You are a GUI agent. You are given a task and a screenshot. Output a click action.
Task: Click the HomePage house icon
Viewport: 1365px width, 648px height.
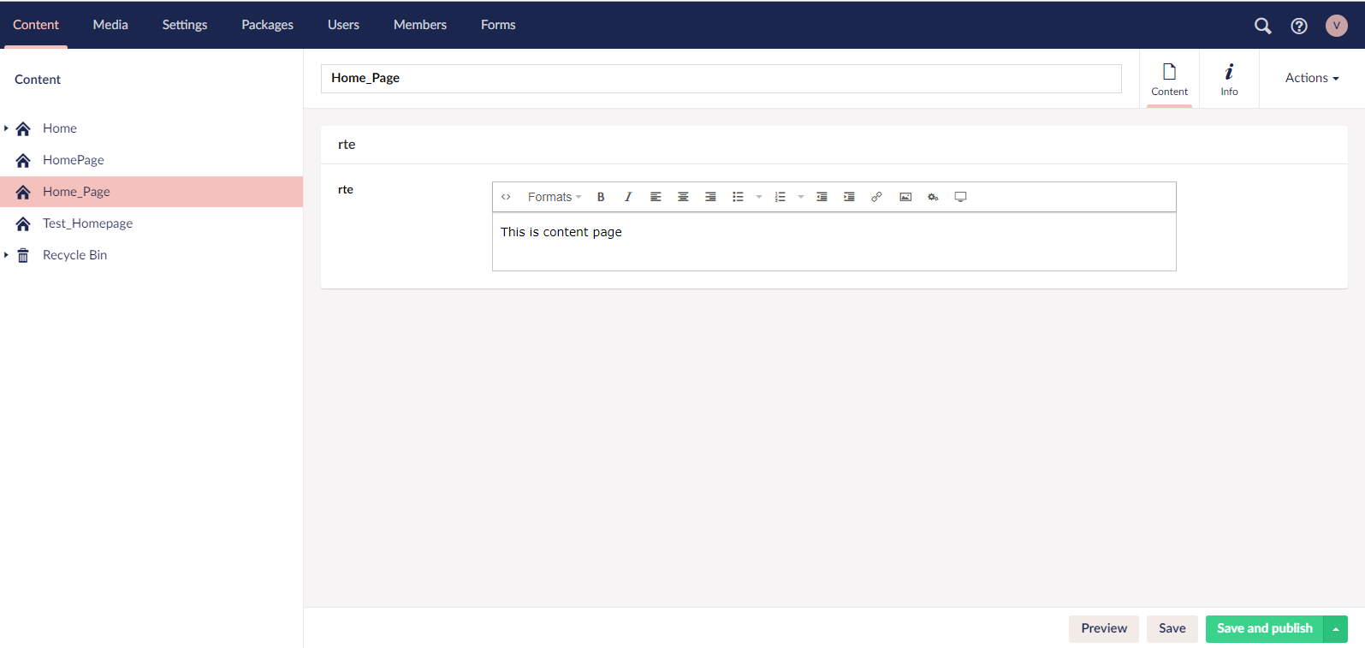[23, 160]
